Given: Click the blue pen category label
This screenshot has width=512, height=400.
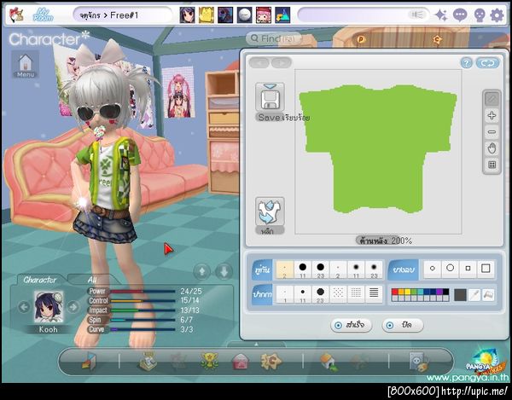Looking at the screenshot, I should (x=262, y=294).
